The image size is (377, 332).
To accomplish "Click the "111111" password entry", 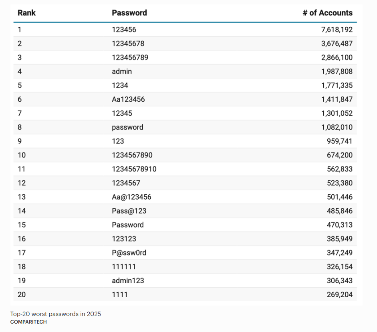I will pos(124,267).
